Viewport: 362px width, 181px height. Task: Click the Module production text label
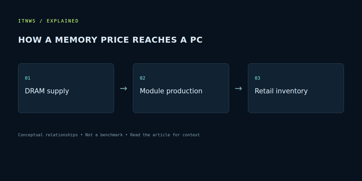171,91
